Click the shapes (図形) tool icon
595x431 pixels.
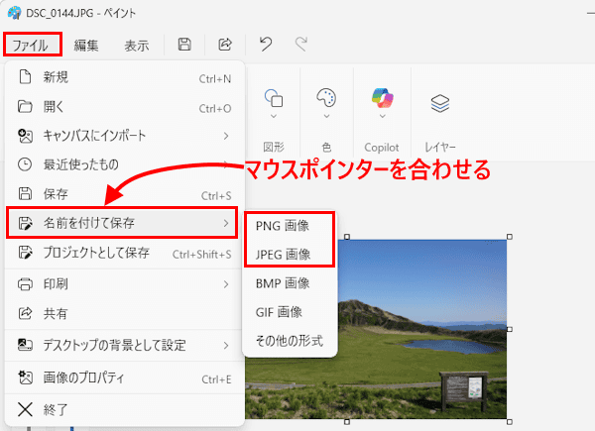274,98
